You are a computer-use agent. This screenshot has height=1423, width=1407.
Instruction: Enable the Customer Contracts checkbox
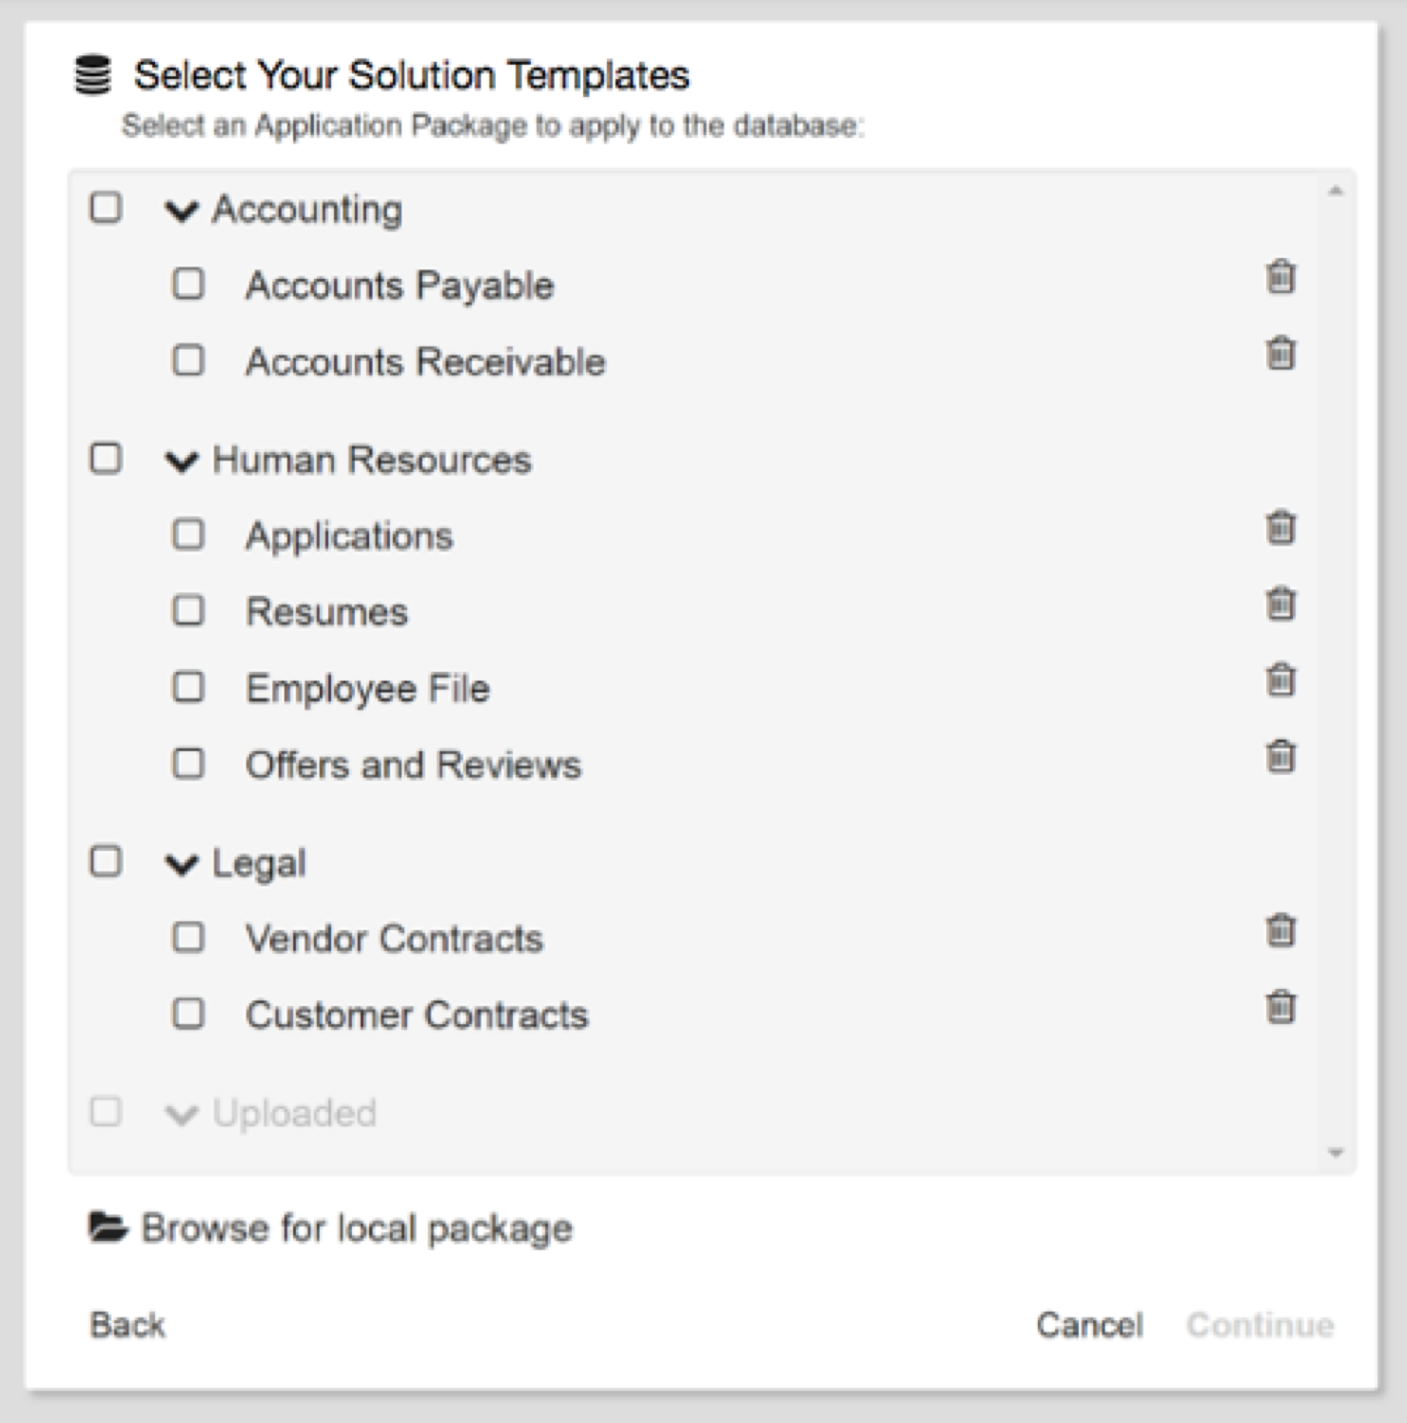(x=188, y=1014)
